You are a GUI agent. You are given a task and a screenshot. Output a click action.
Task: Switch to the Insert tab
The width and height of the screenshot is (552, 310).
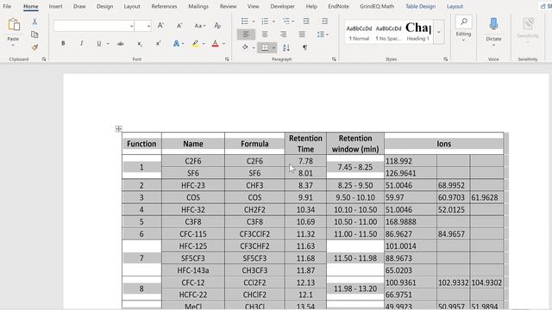55,6
